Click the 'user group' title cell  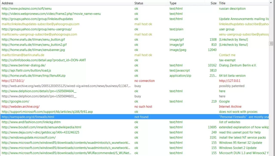coord(227,29)
